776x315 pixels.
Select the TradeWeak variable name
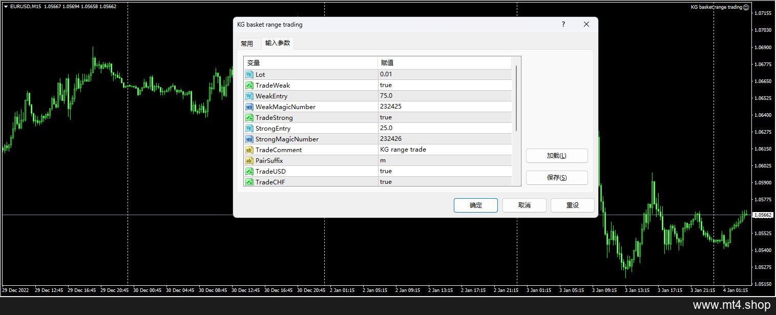tap(272, 86)
